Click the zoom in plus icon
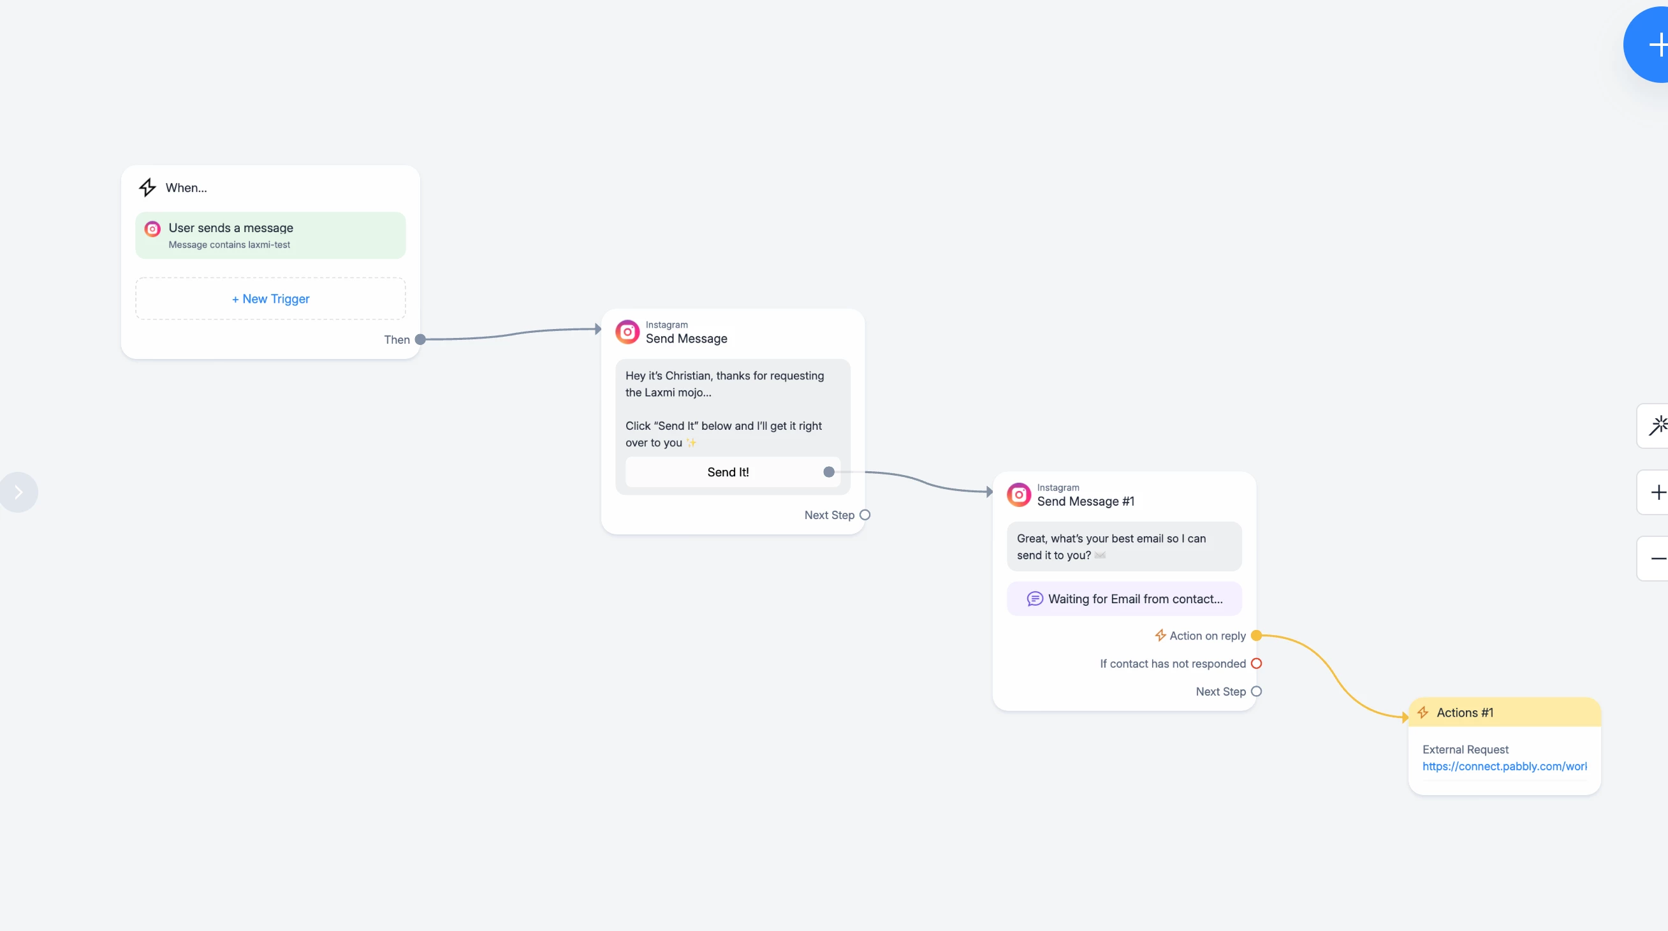 point(1657,493)
